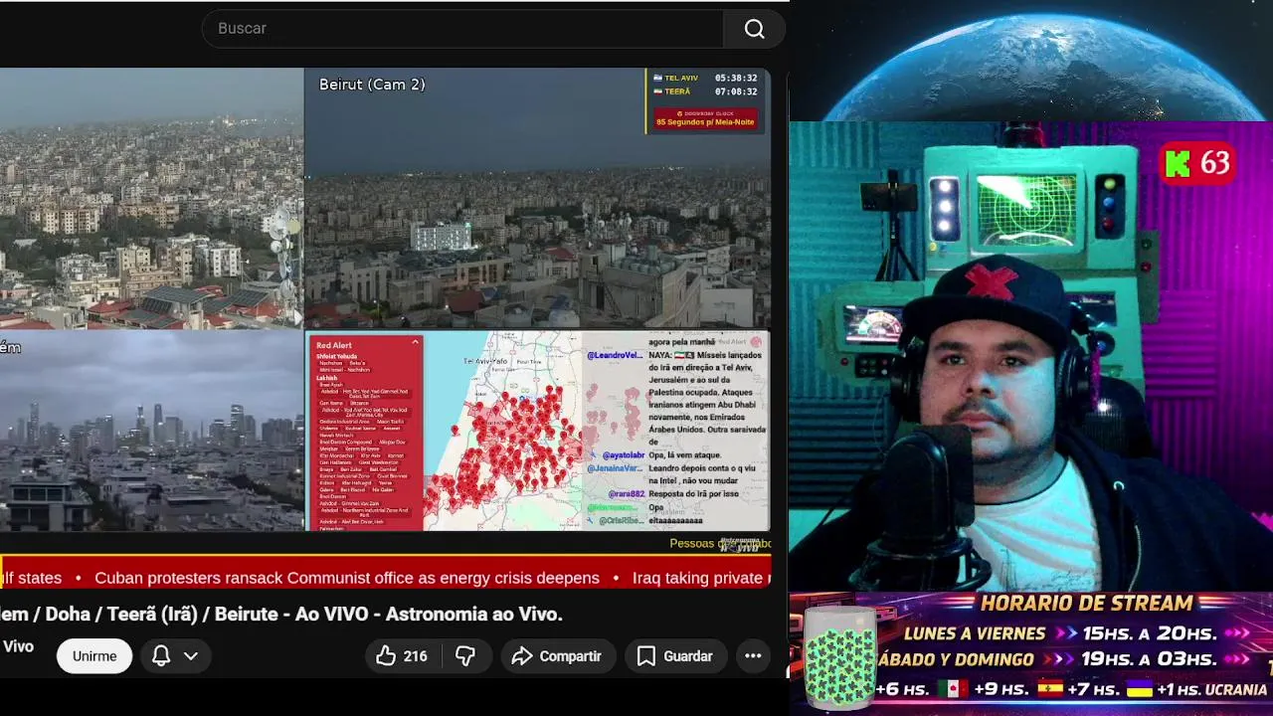Image resolution: width=1273 pixels, height=716 pixels.
Task: Dislike the video with thumbs down
Action: click(464, 656)
